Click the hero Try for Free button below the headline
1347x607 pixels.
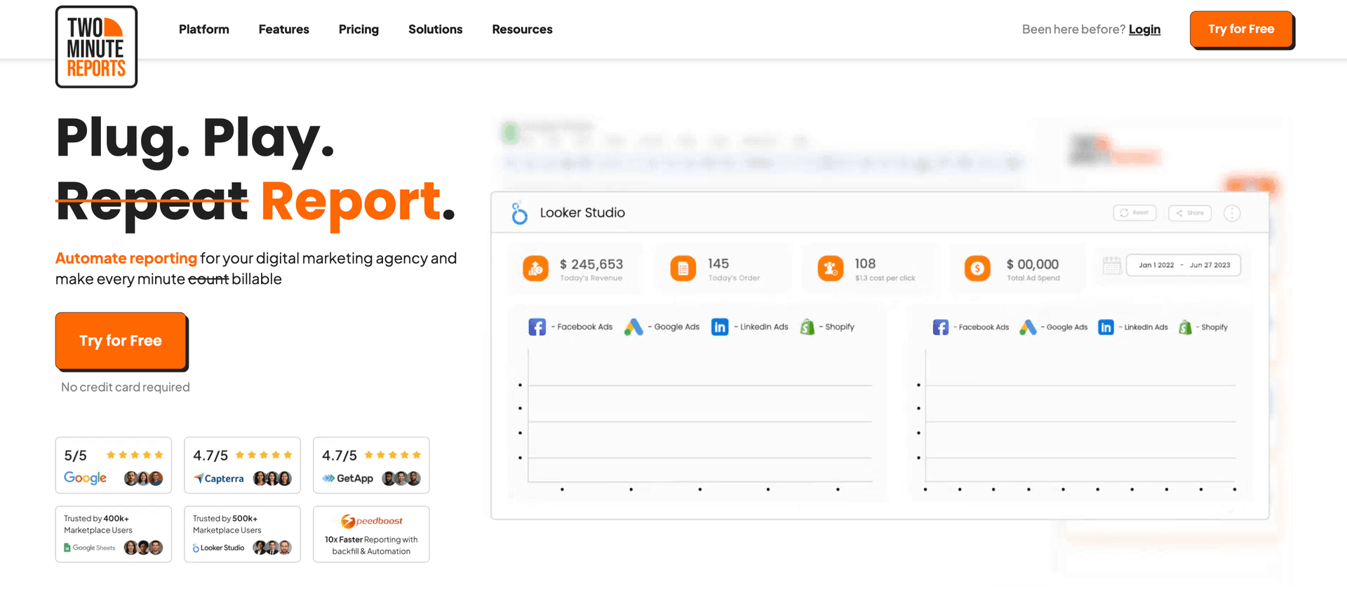[121, 341]
